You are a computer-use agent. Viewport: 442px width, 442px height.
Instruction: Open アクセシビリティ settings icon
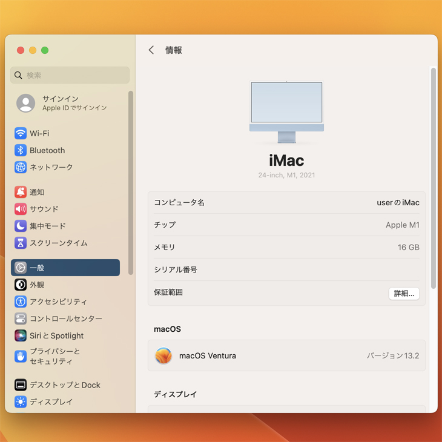click(x=21, y=302)
